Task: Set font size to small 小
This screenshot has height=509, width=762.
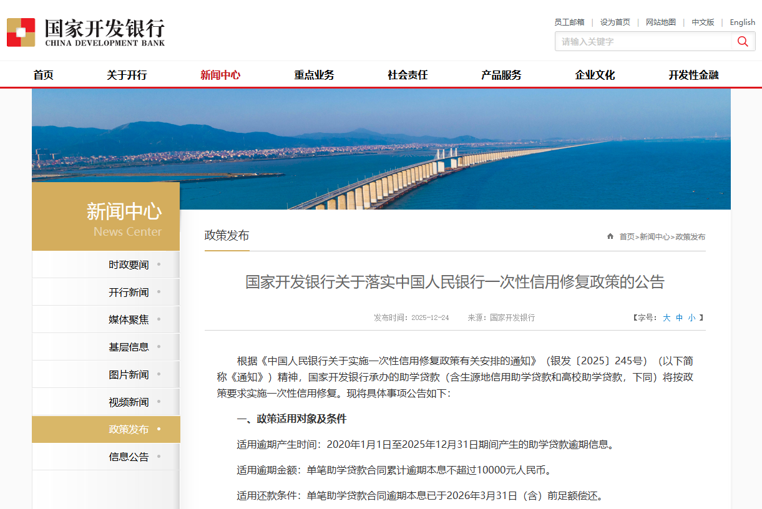Action: click(x=691, y=318)
